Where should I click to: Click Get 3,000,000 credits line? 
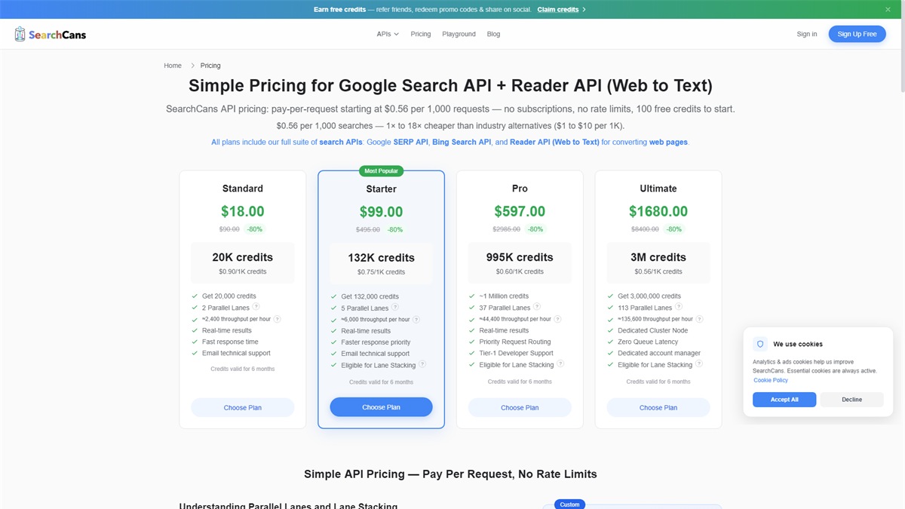[x=649, y=296]
